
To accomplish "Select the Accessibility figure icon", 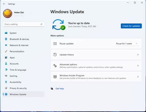I will pos(6,82).
